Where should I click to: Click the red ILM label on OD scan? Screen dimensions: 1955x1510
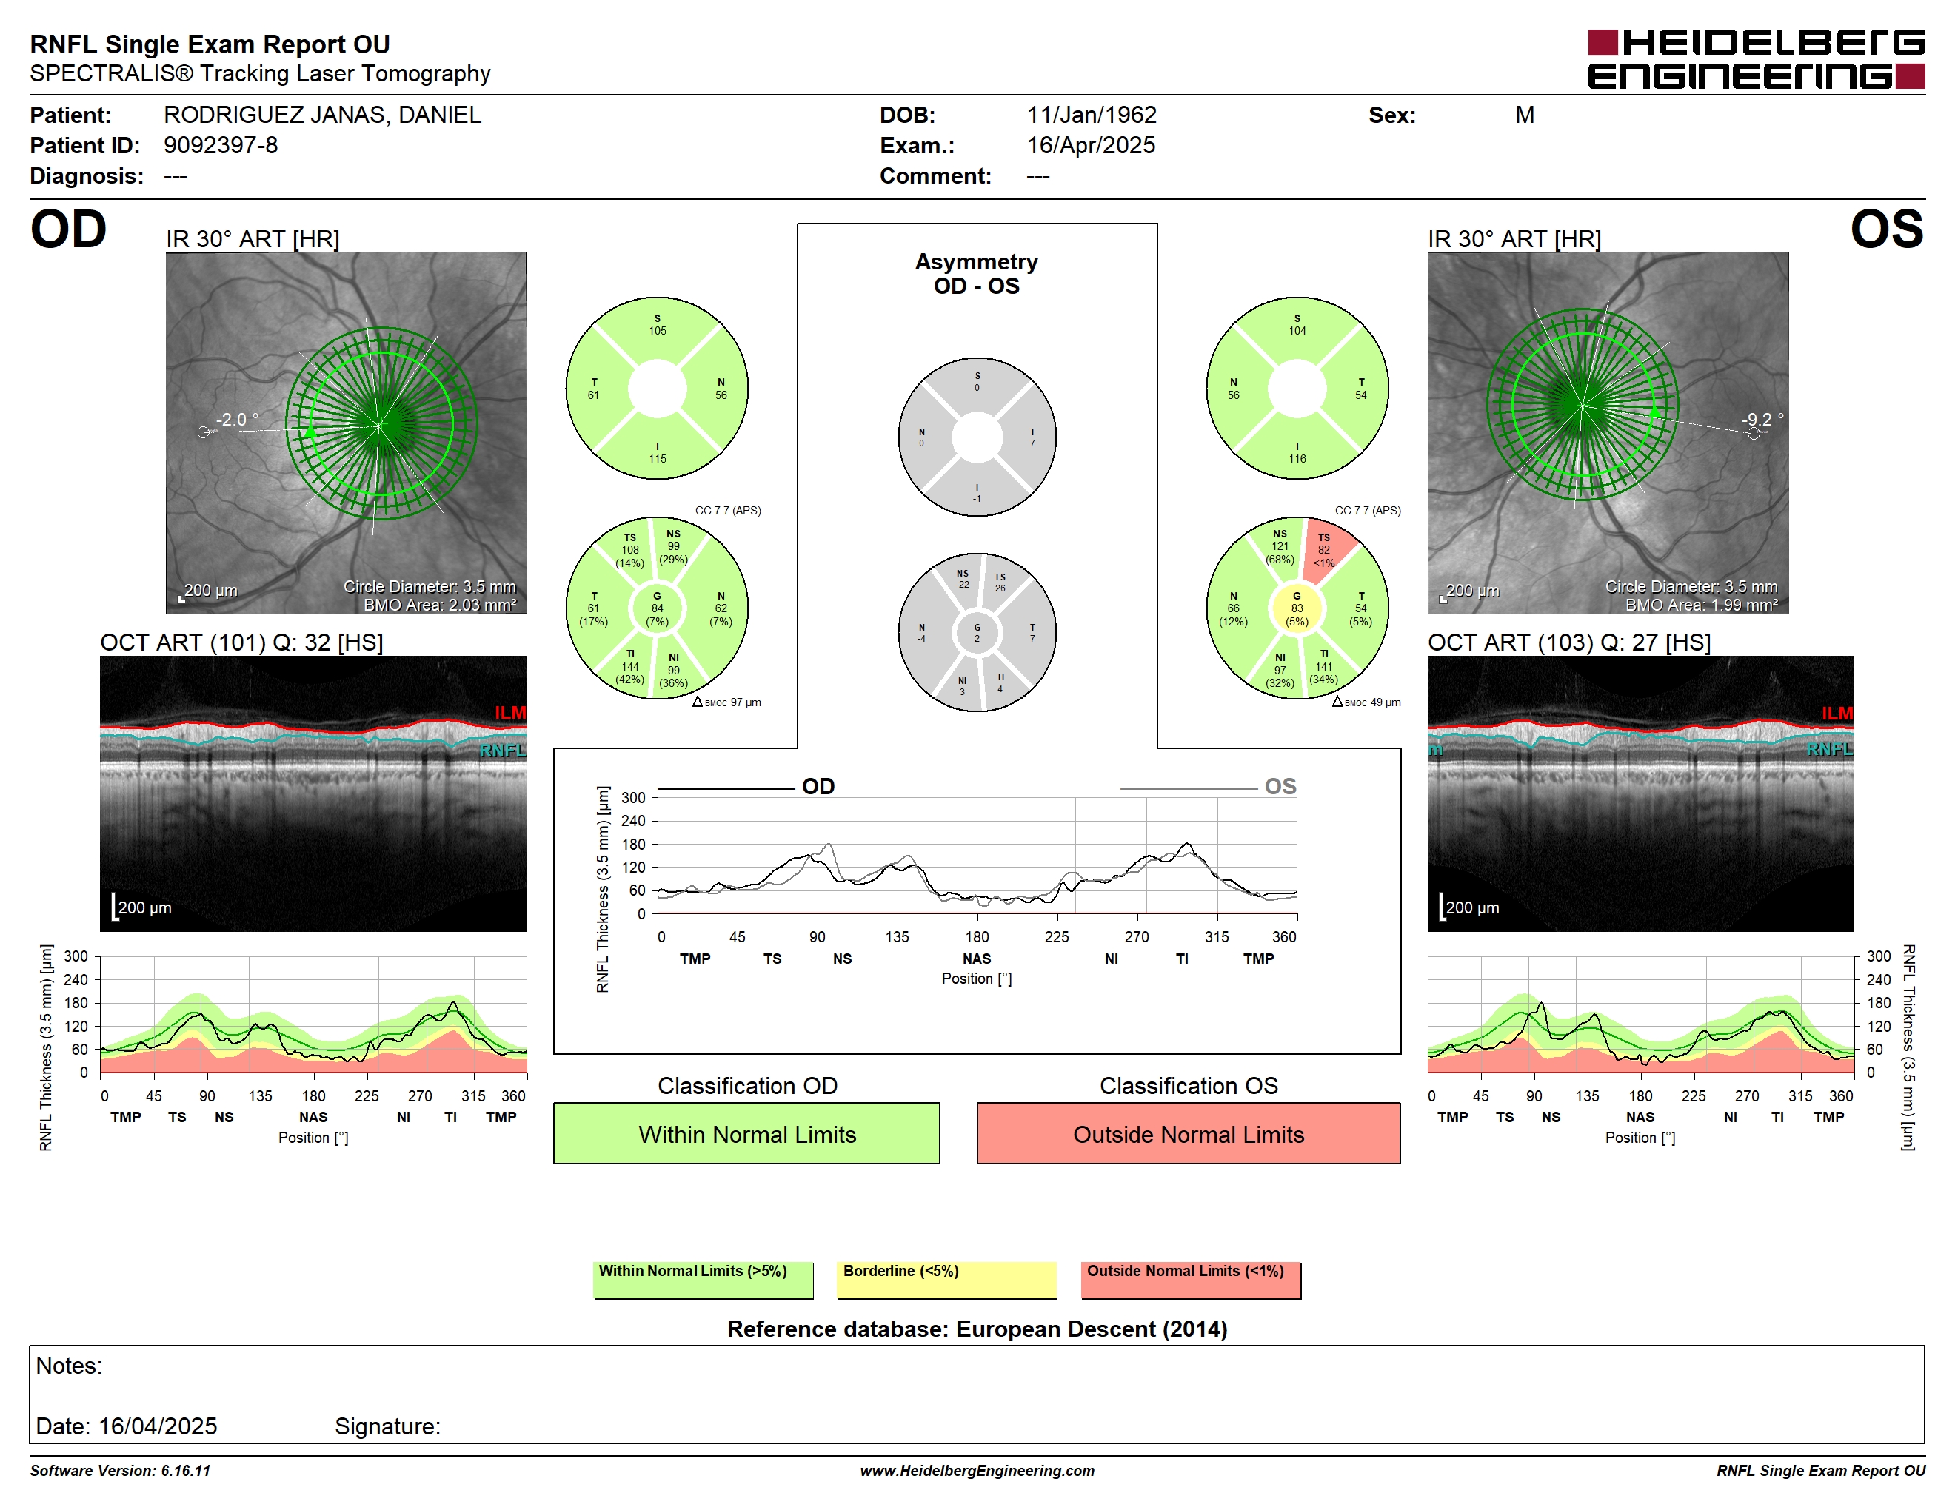510,712
